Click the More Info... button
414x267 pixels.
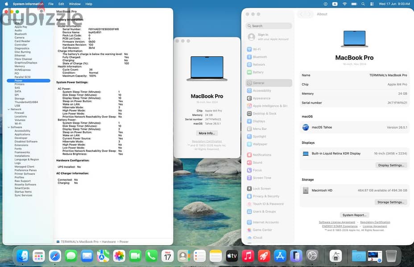[x=207, y=133]
